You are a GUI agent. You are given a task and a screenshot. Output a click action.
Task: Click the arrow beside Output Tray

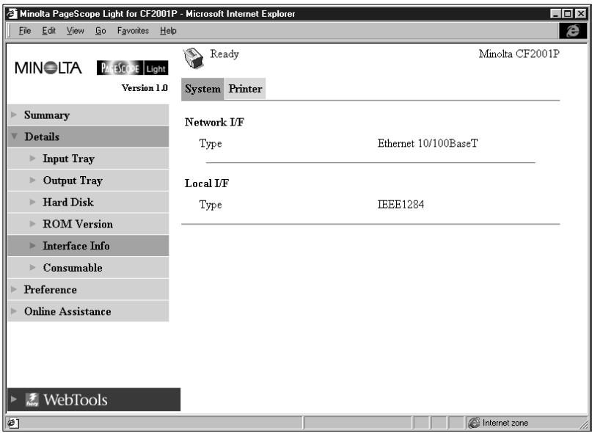[33, 181]
